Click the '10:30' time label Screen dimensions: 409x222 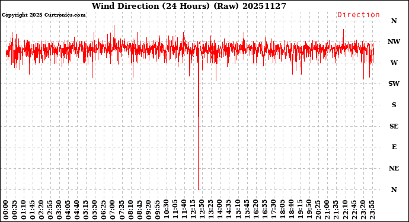click(167, 210)
